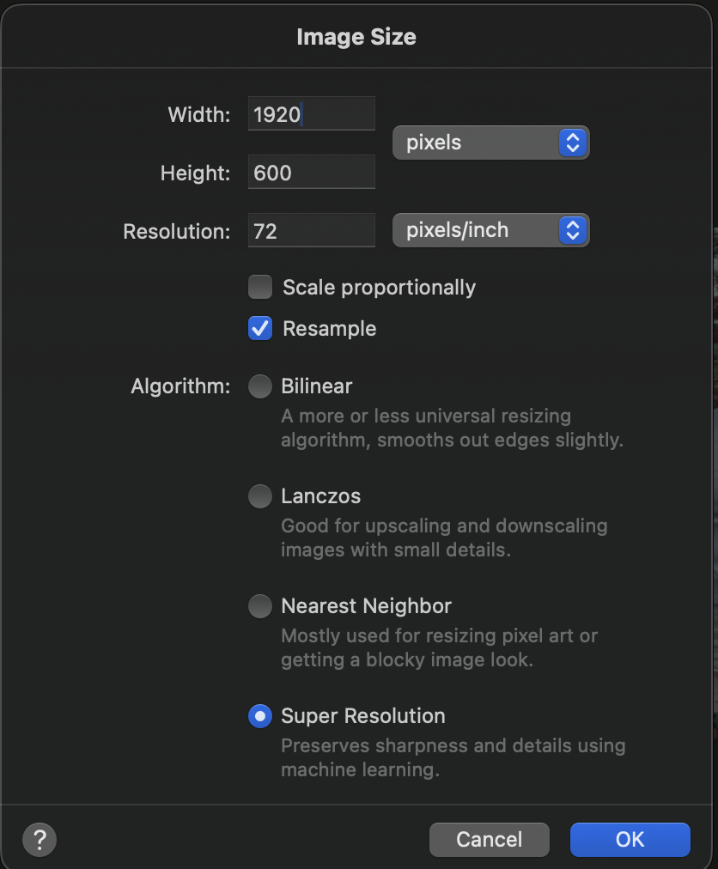Viewport: 718px width, 869px height.
Task: Click the Nearest Neighbor pixel art description
Action: click(439, 647)
